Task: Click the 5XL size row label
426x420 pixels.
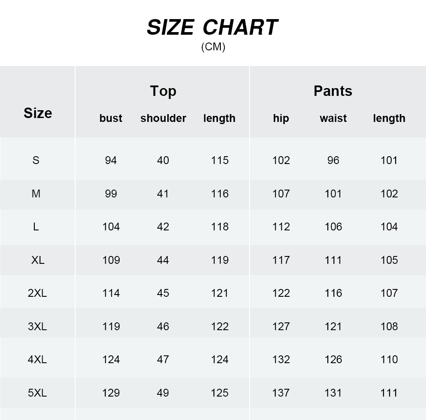Action: pyautogui.click(x=37, y=393)
